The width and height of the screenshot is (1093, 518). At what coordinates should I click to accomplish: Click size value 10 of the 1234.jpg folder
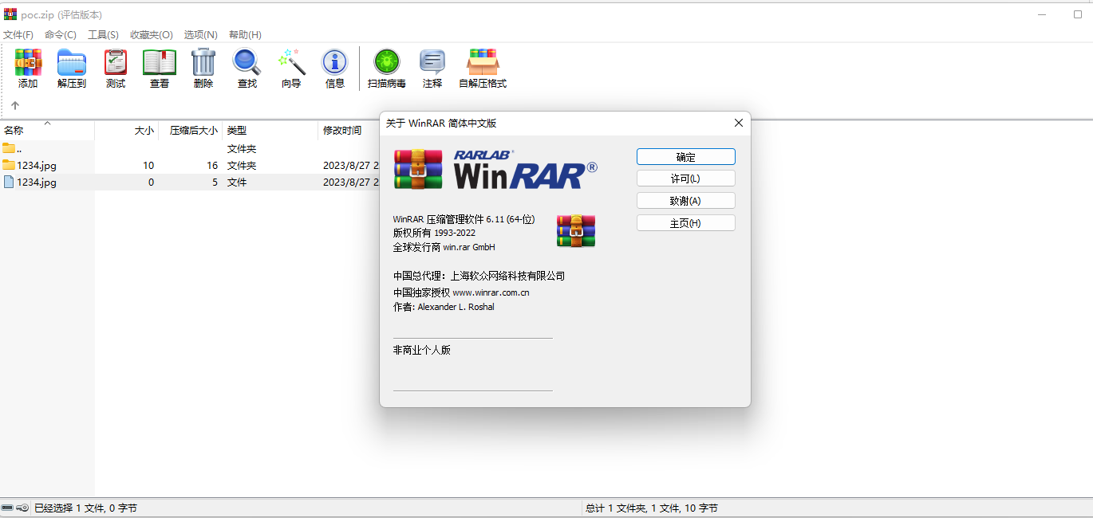(x=148, y=165)
